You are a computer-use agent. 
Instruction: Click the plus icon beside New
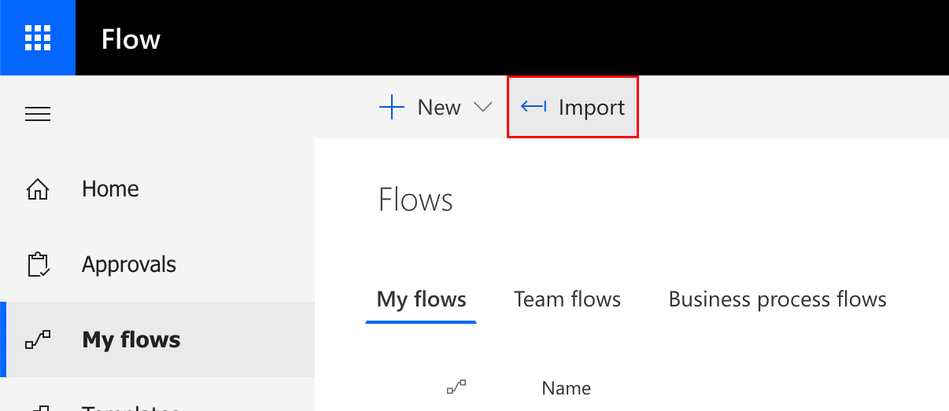tap(392, 108)
